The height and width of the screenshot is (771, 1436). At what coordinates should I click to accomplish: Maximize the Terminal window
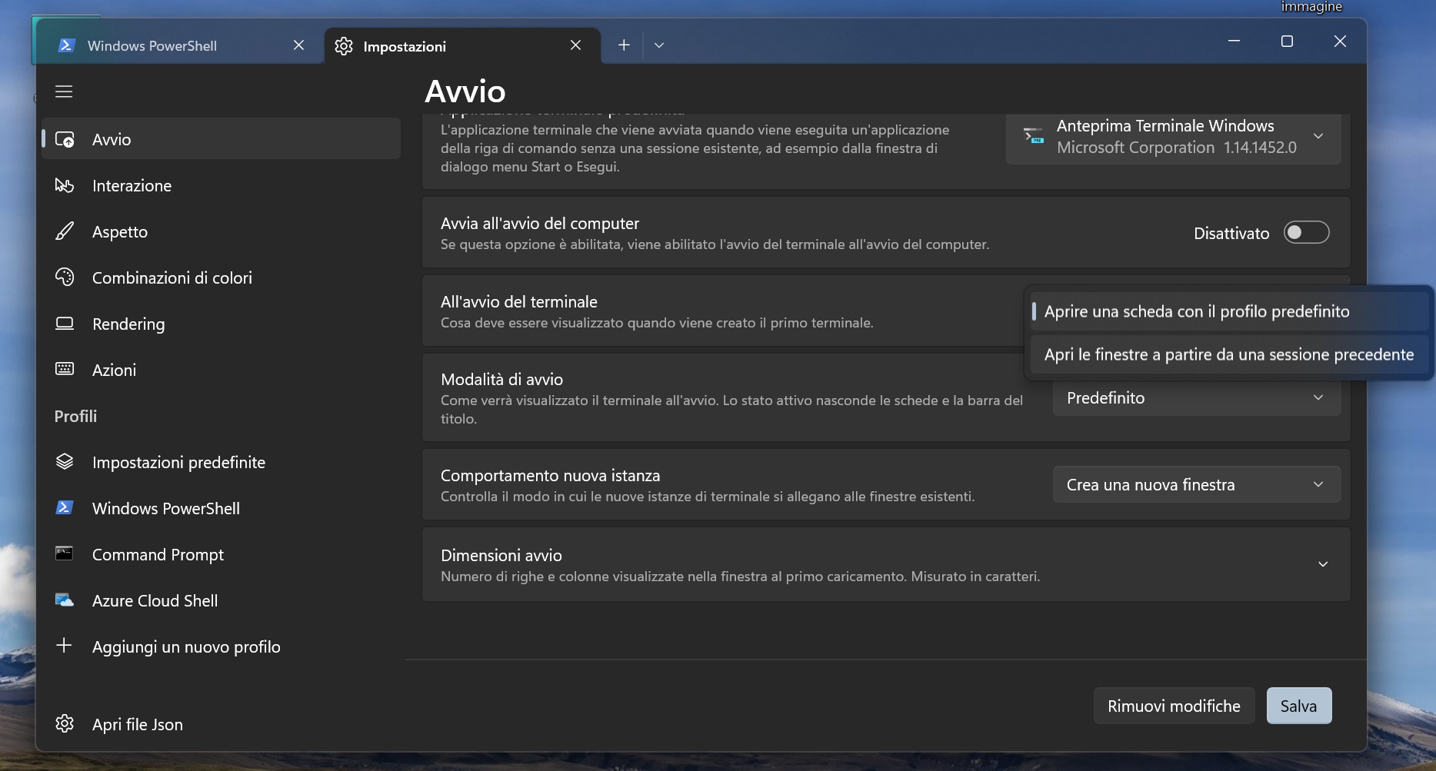[x=1287, y=42]
